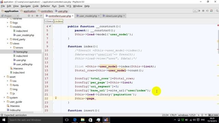Open Microsoft Edge from the taskbar
The height and width of the screenshot is (123, 219).
pos(75,120)
